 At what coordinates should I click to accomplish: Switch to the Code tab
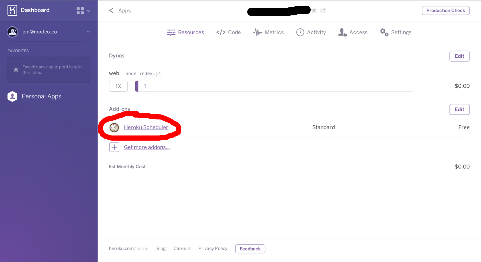click(x=228, y=32)
